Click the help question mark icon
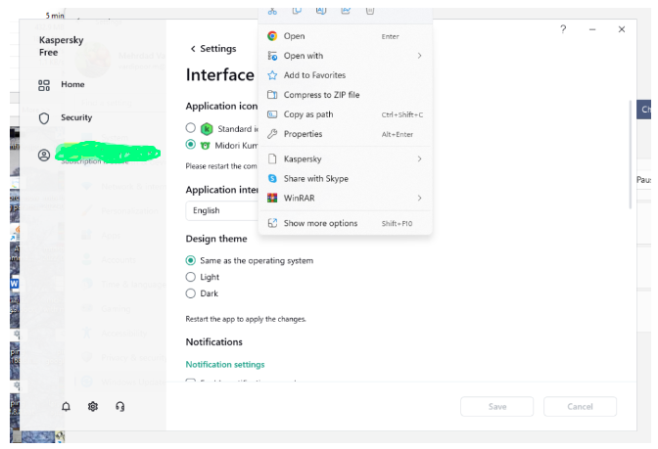This screenshot has height=449, width=658. click(563, 29)
